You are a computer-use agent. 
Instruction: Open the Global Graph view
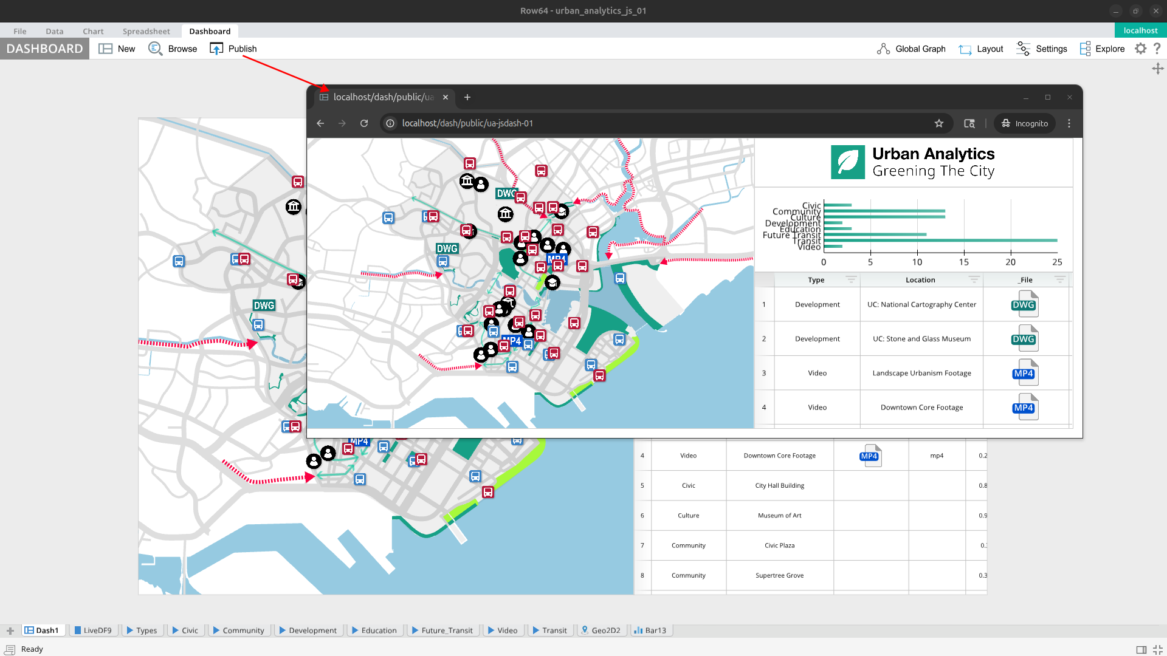(911, 49)
